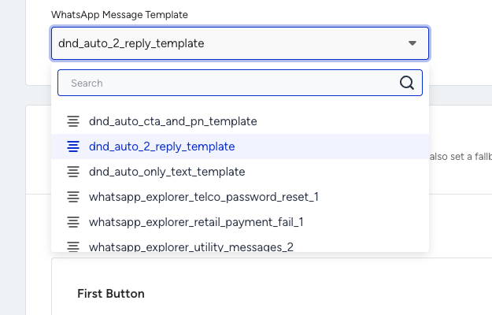Click the selected dnd_auto_2_reply_template combo box field
This screenshot has height=315, width=492.
[x=240, y=43]
